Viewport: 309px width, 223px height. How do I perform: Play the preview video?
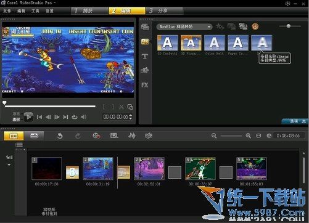28,117
